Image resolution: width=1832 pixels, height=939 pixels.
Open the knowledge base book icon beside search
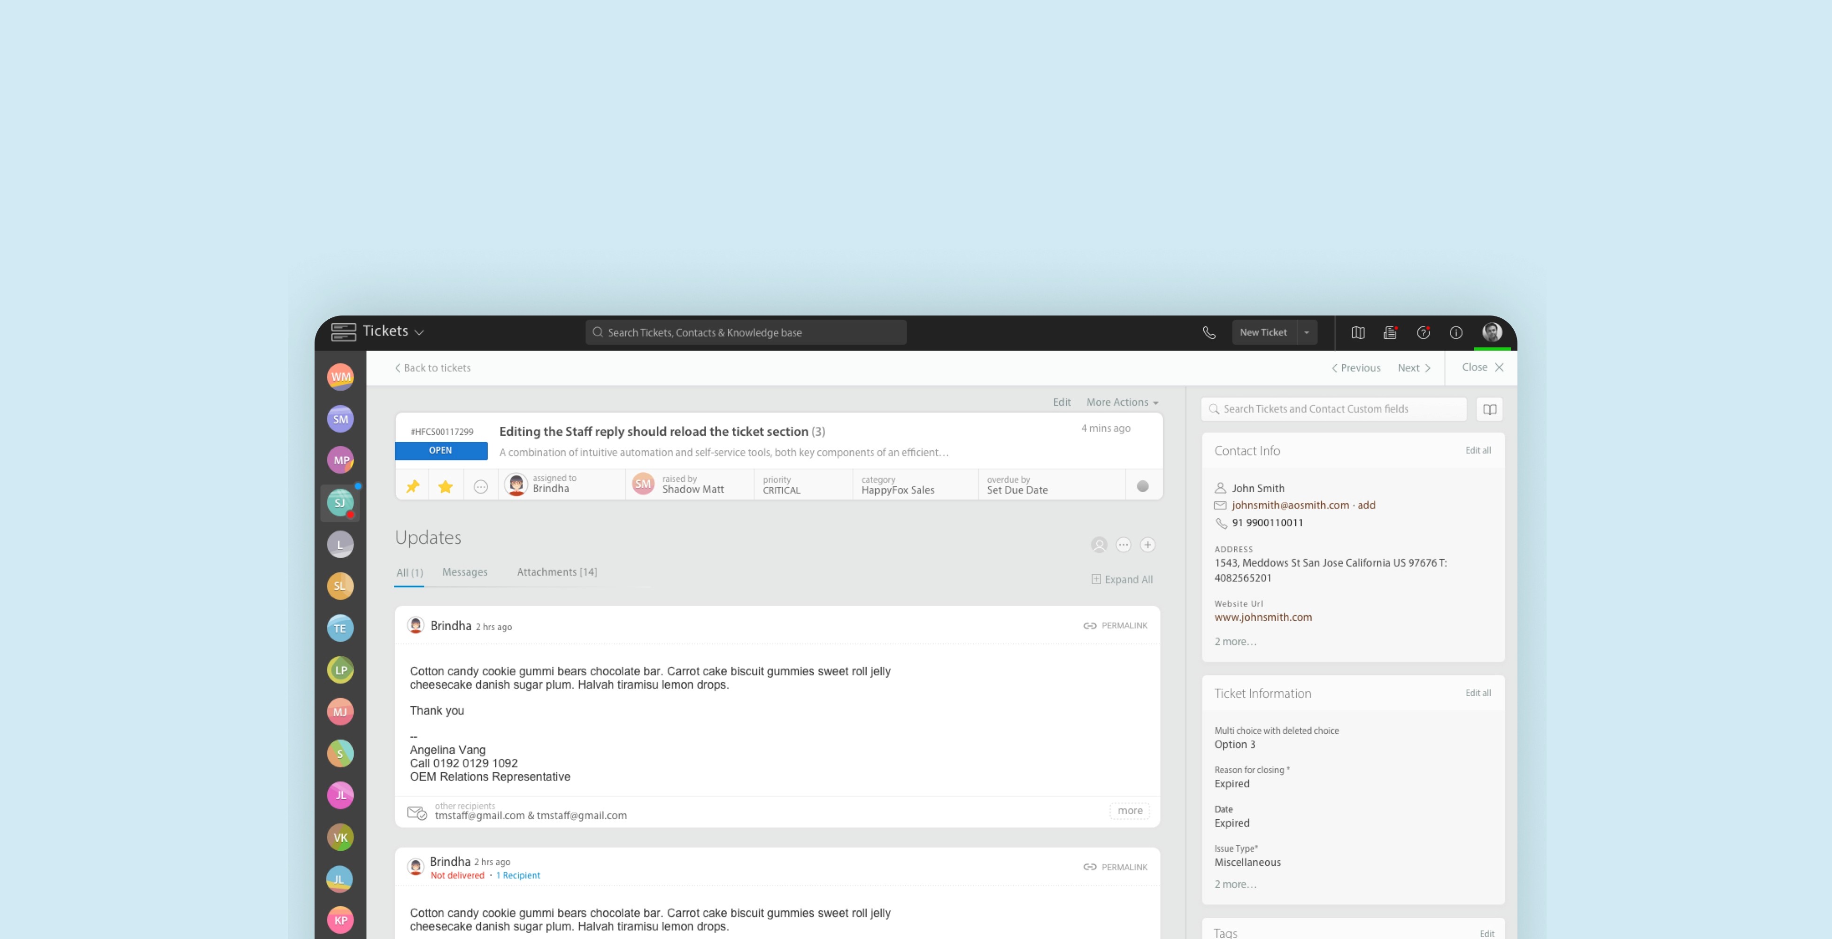pyautogui.click(x=1489, y=409)
